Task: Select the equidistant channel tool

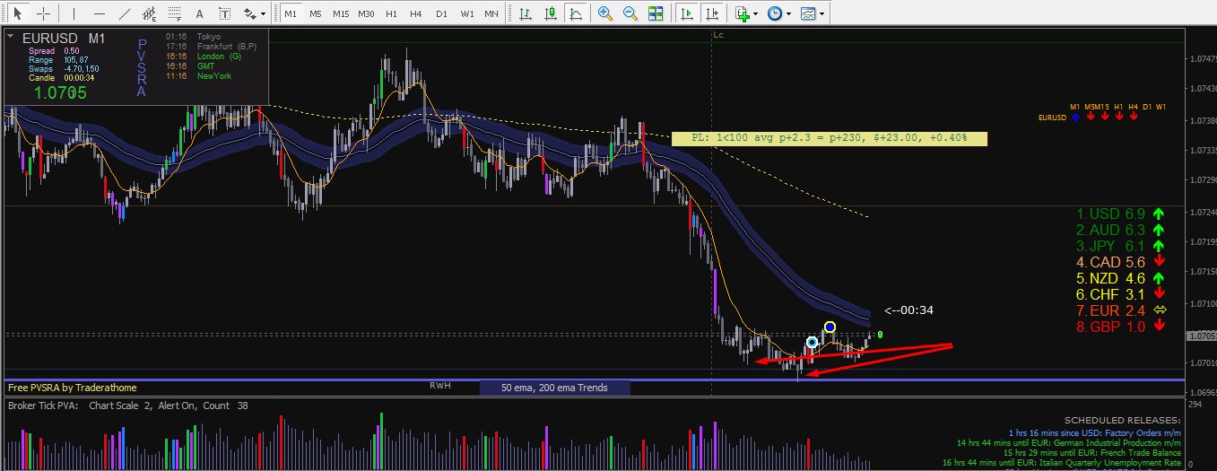Action: click(x=149, y=13)
